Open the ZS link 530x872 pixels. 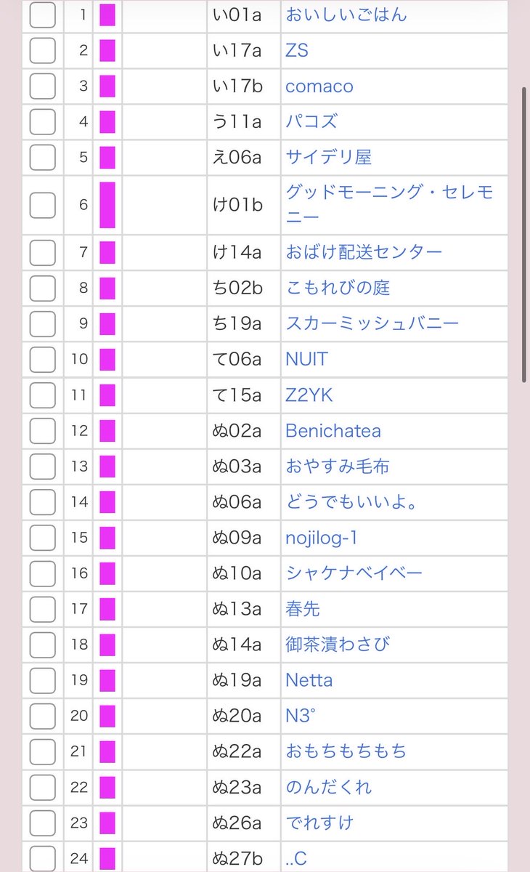(297, 50)
